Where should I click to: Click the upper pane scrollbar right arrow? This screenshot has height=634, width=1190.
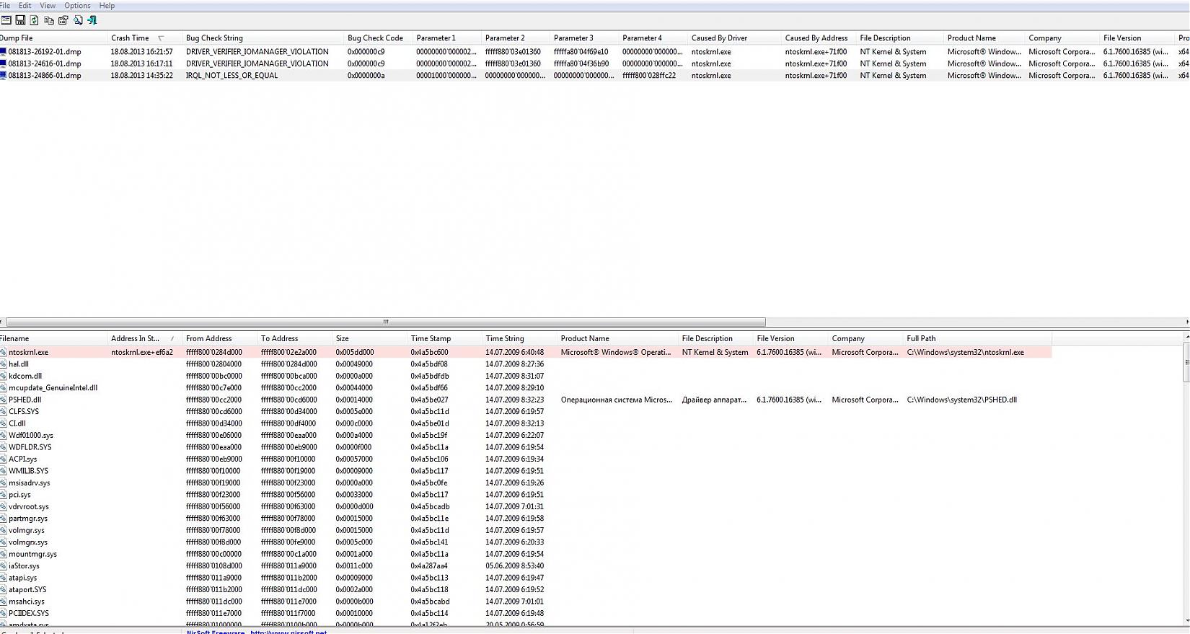(1186, 322)
